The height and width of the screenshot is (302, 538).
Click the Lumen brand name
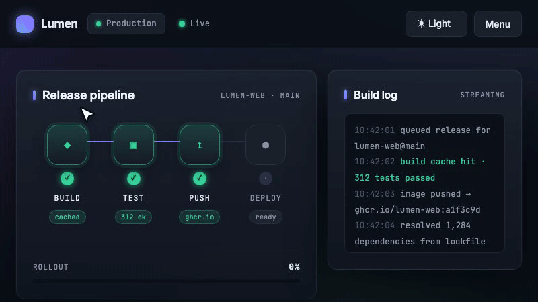[x=59, y=23]
